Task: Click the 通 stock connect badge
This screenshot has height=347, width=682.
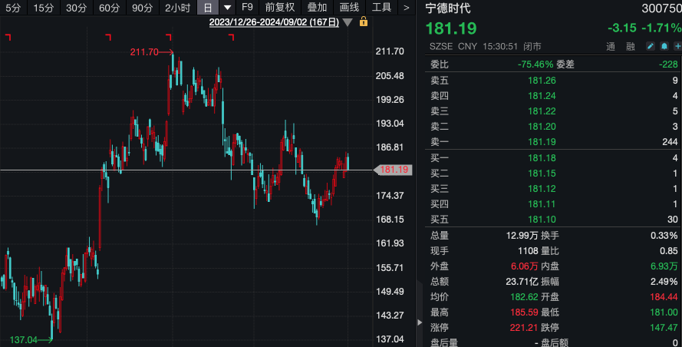Action: pyautogui.click(x=611, y=47)
